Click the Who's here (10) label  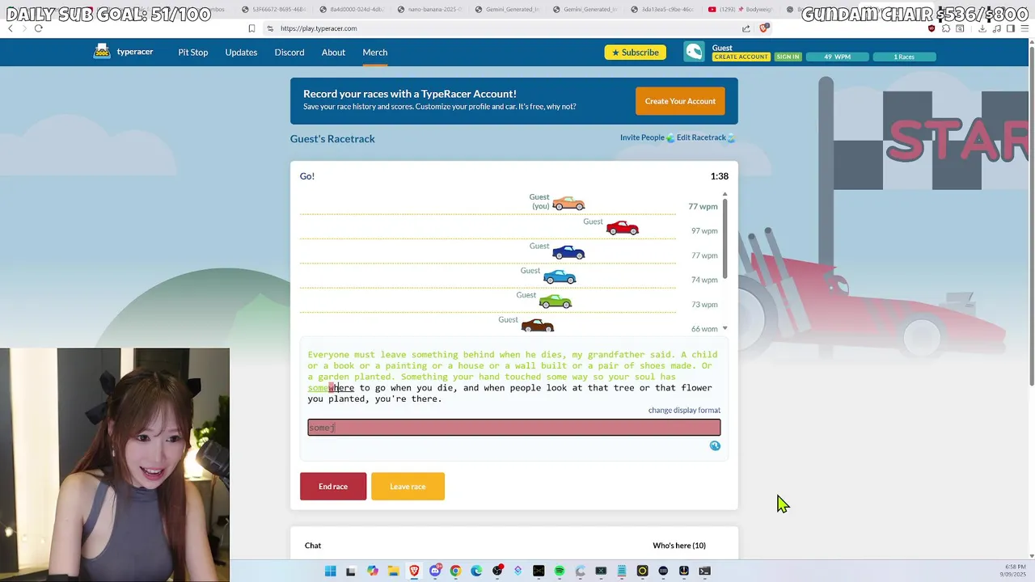[x=679, y=546]
